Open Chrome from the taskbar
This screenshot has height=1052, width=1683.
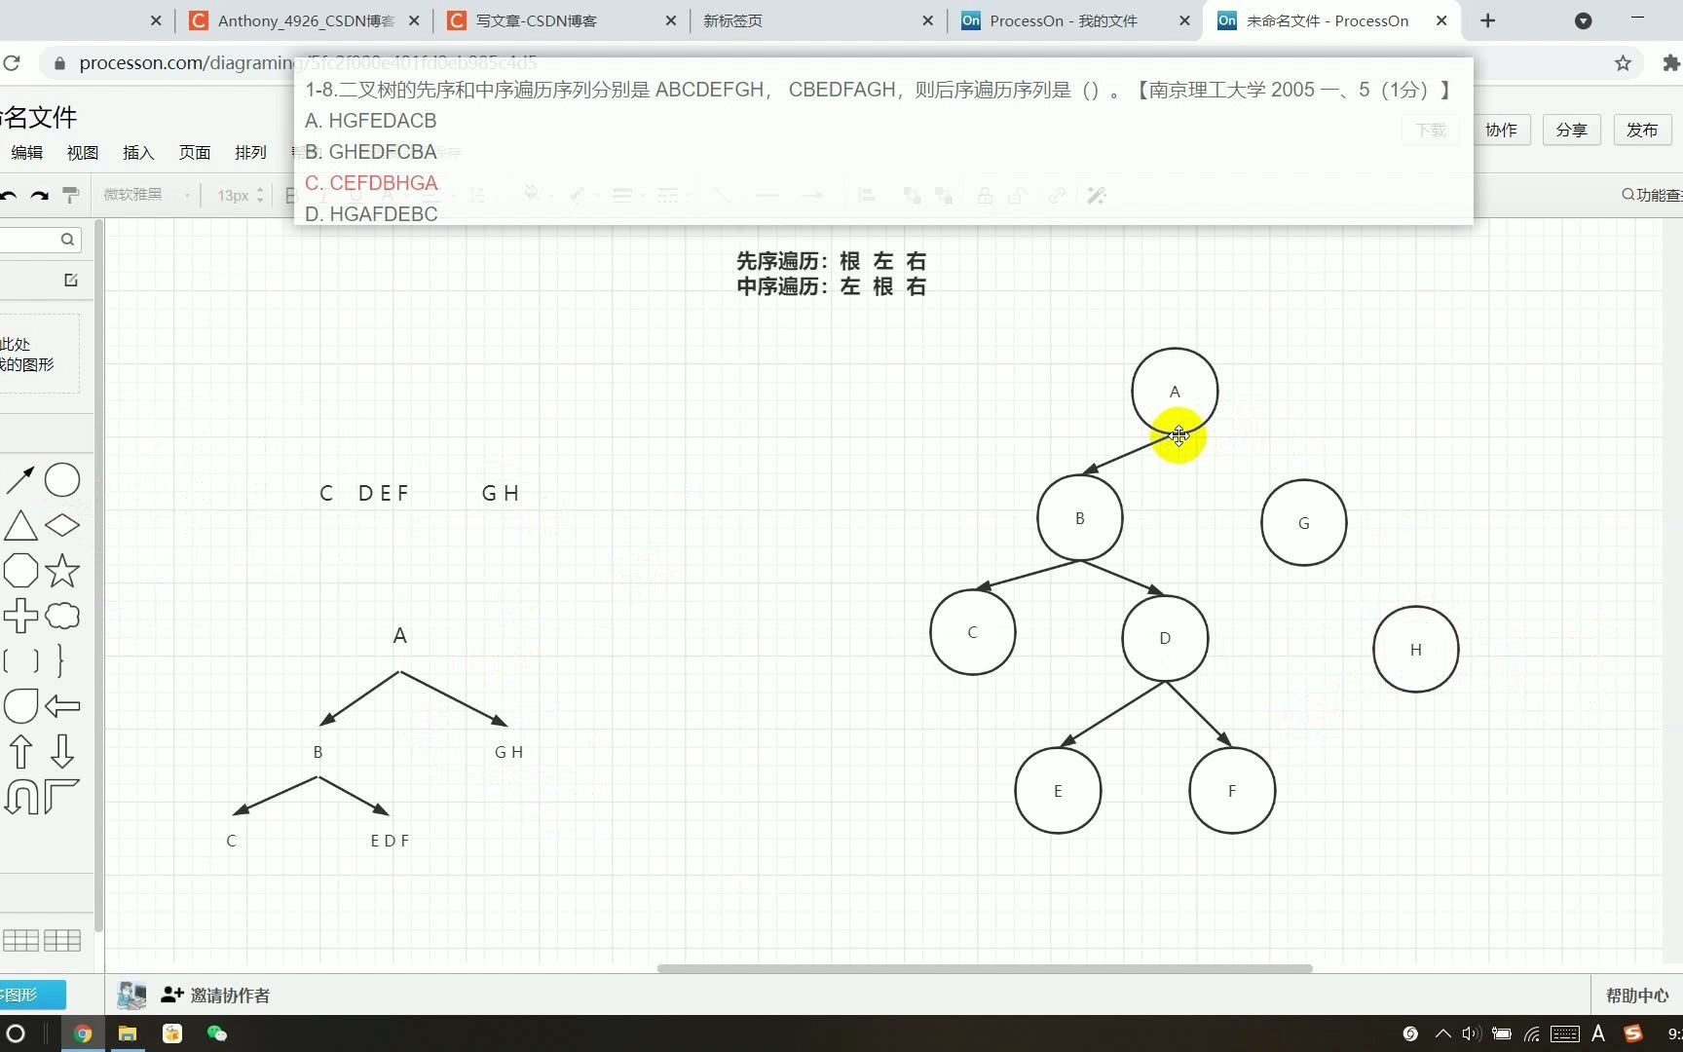coord(83,1033)
